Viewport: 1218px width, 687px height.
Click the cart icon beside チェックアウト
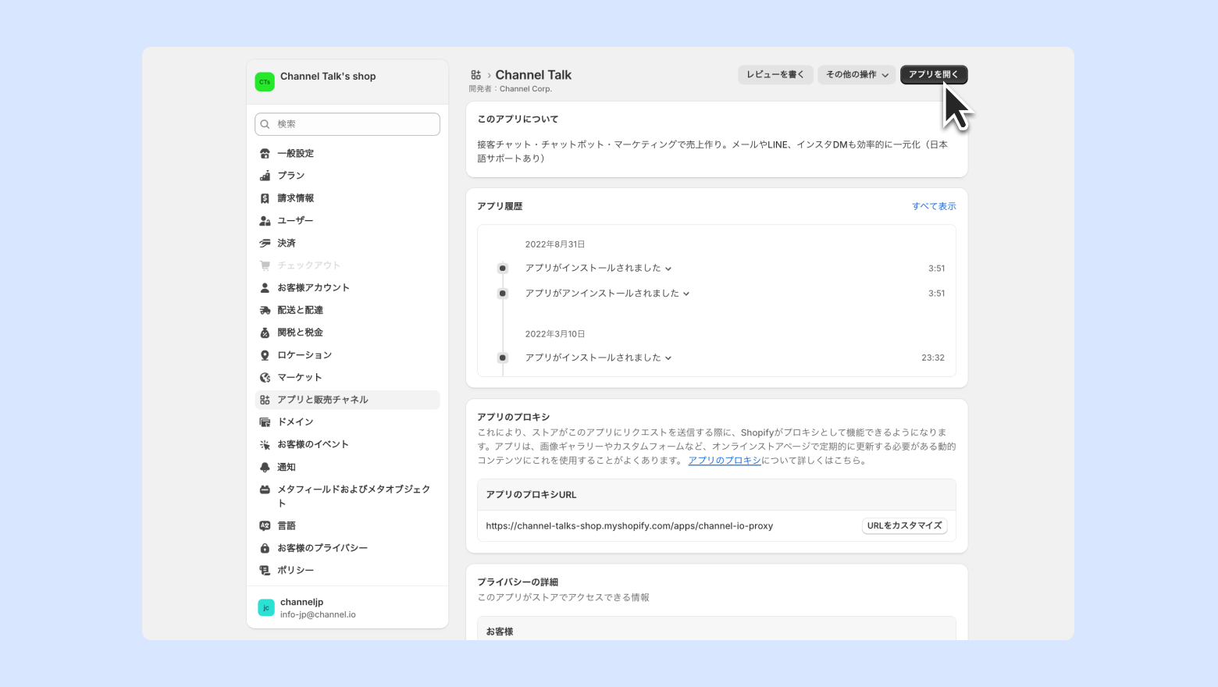click(265, 265)
